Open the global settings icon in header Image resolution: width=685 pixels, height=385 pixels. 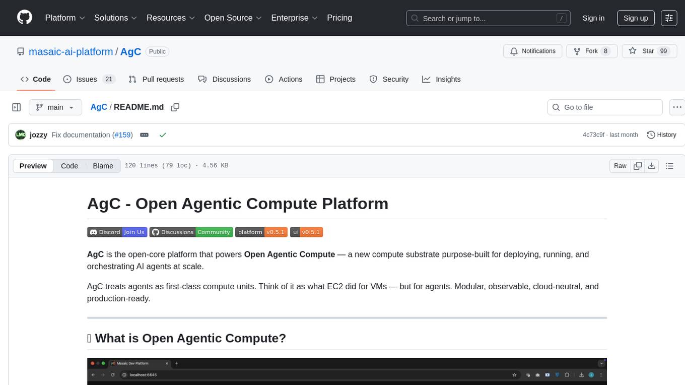(669, 18)
